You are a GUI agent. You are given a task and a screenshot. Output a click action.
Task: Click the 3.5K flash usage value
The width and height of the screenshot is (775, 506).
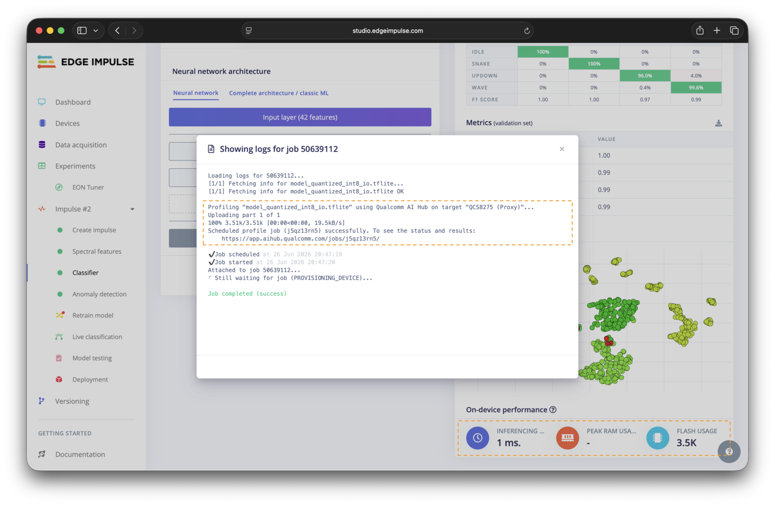pos(686,443)
